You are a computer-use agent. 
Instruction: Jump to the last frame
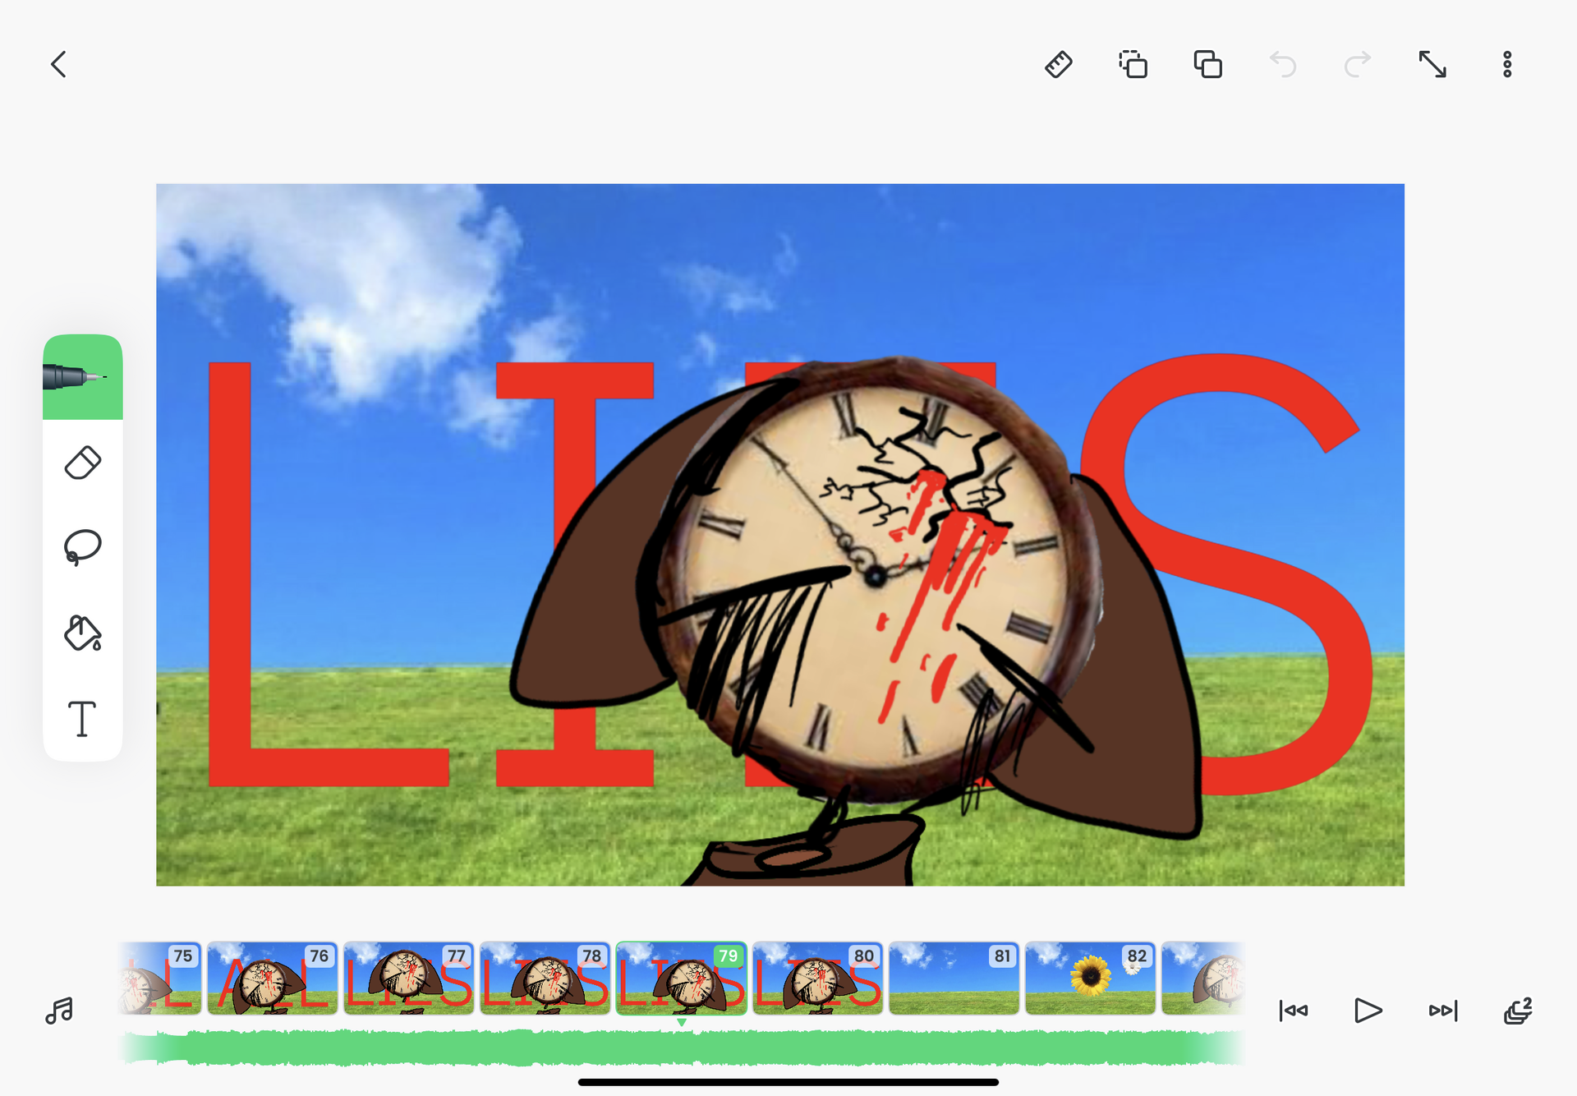1443,1011
